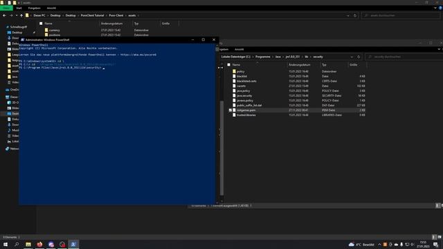443x249 pixels.
Task: Refresh the security folder view
Action: pyautogui.click(x=359, y=57)
